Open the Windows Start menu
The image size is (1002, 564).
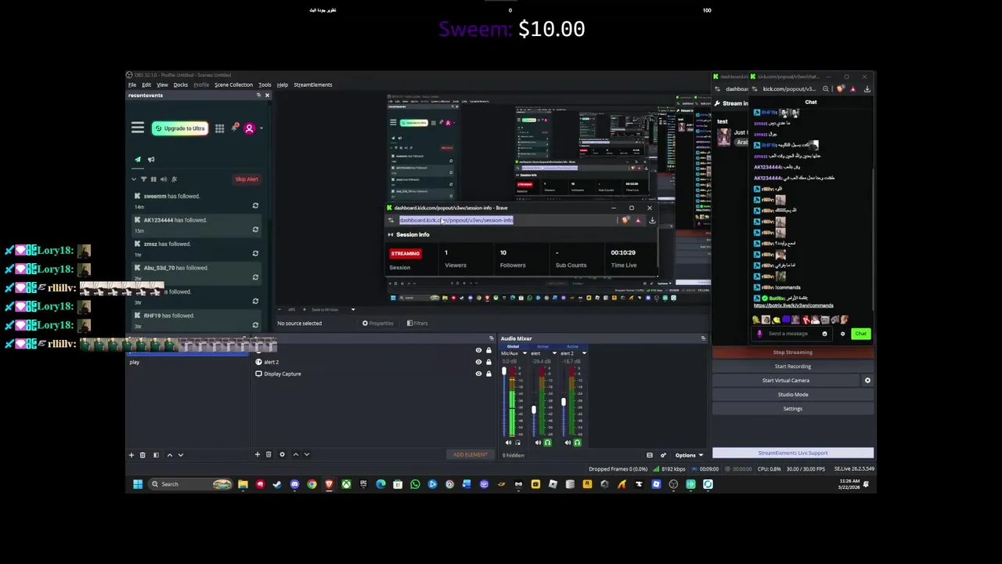click(x=138, y=484)
